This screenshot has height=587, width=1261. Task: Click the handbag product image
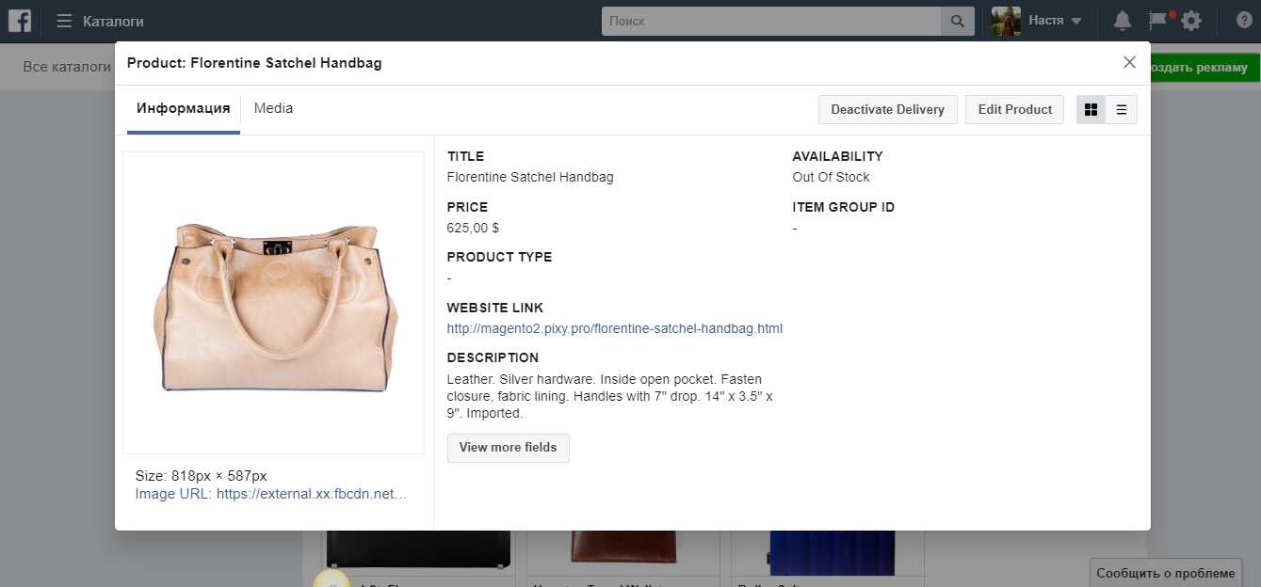point(274,304)
